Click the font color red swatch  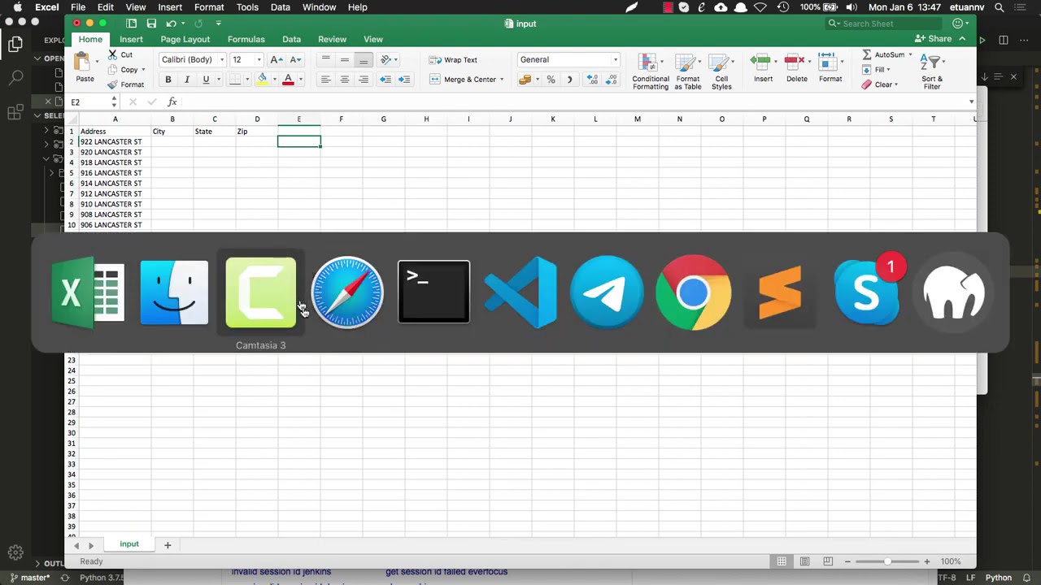[x=288, y=80]
